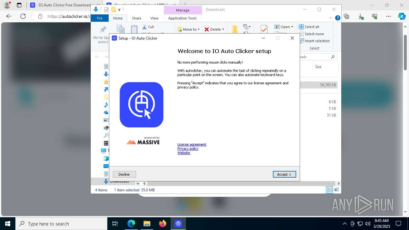409x230 pixels.
Task: Open the License agreement link
Action: [192, 144]
